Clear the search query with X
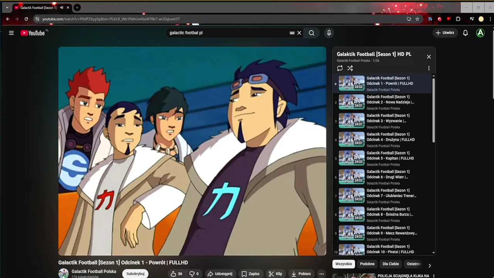The image size is (494, 278). click(299, 33)
